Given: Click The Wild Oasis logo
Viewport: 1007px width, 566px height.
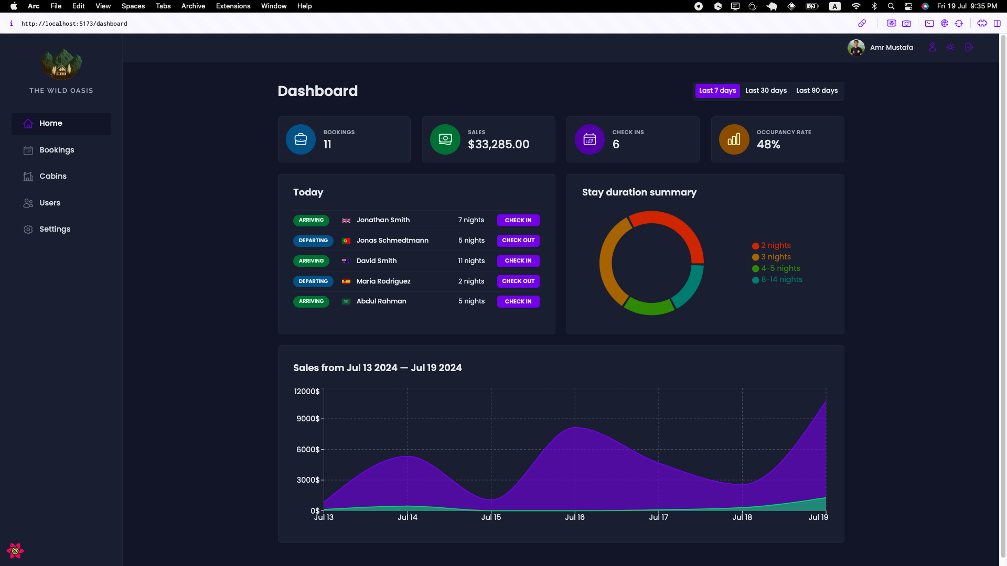Looking at the screenshot, I should 61,65.
